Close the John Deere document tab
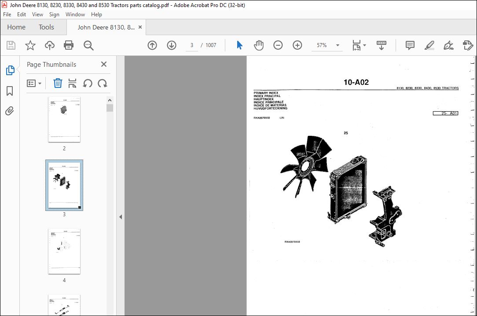The image size is (477, 316). coord(140,27)
